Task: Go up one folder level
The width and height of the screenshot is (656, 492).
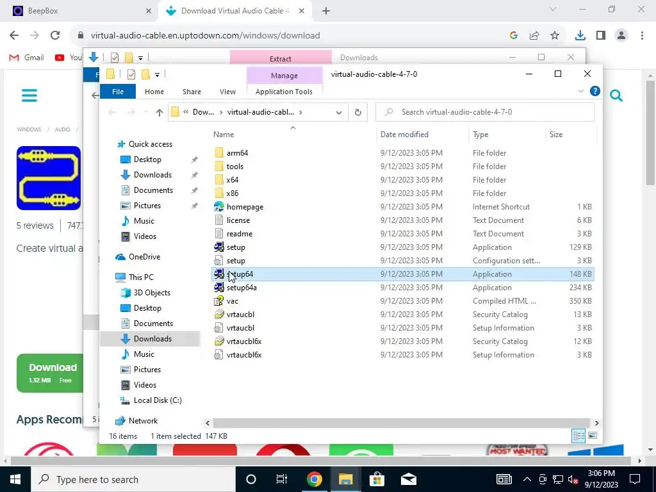Action: point(159,112)
